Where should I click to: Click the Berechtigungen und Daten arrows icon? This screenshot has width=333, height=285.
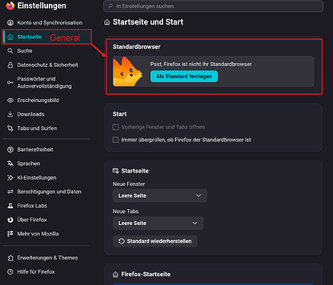(x=10, y=192)
